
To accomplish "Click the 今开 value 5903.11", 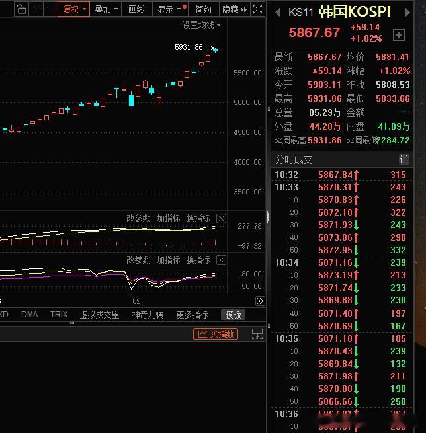I will coord(324,85).
